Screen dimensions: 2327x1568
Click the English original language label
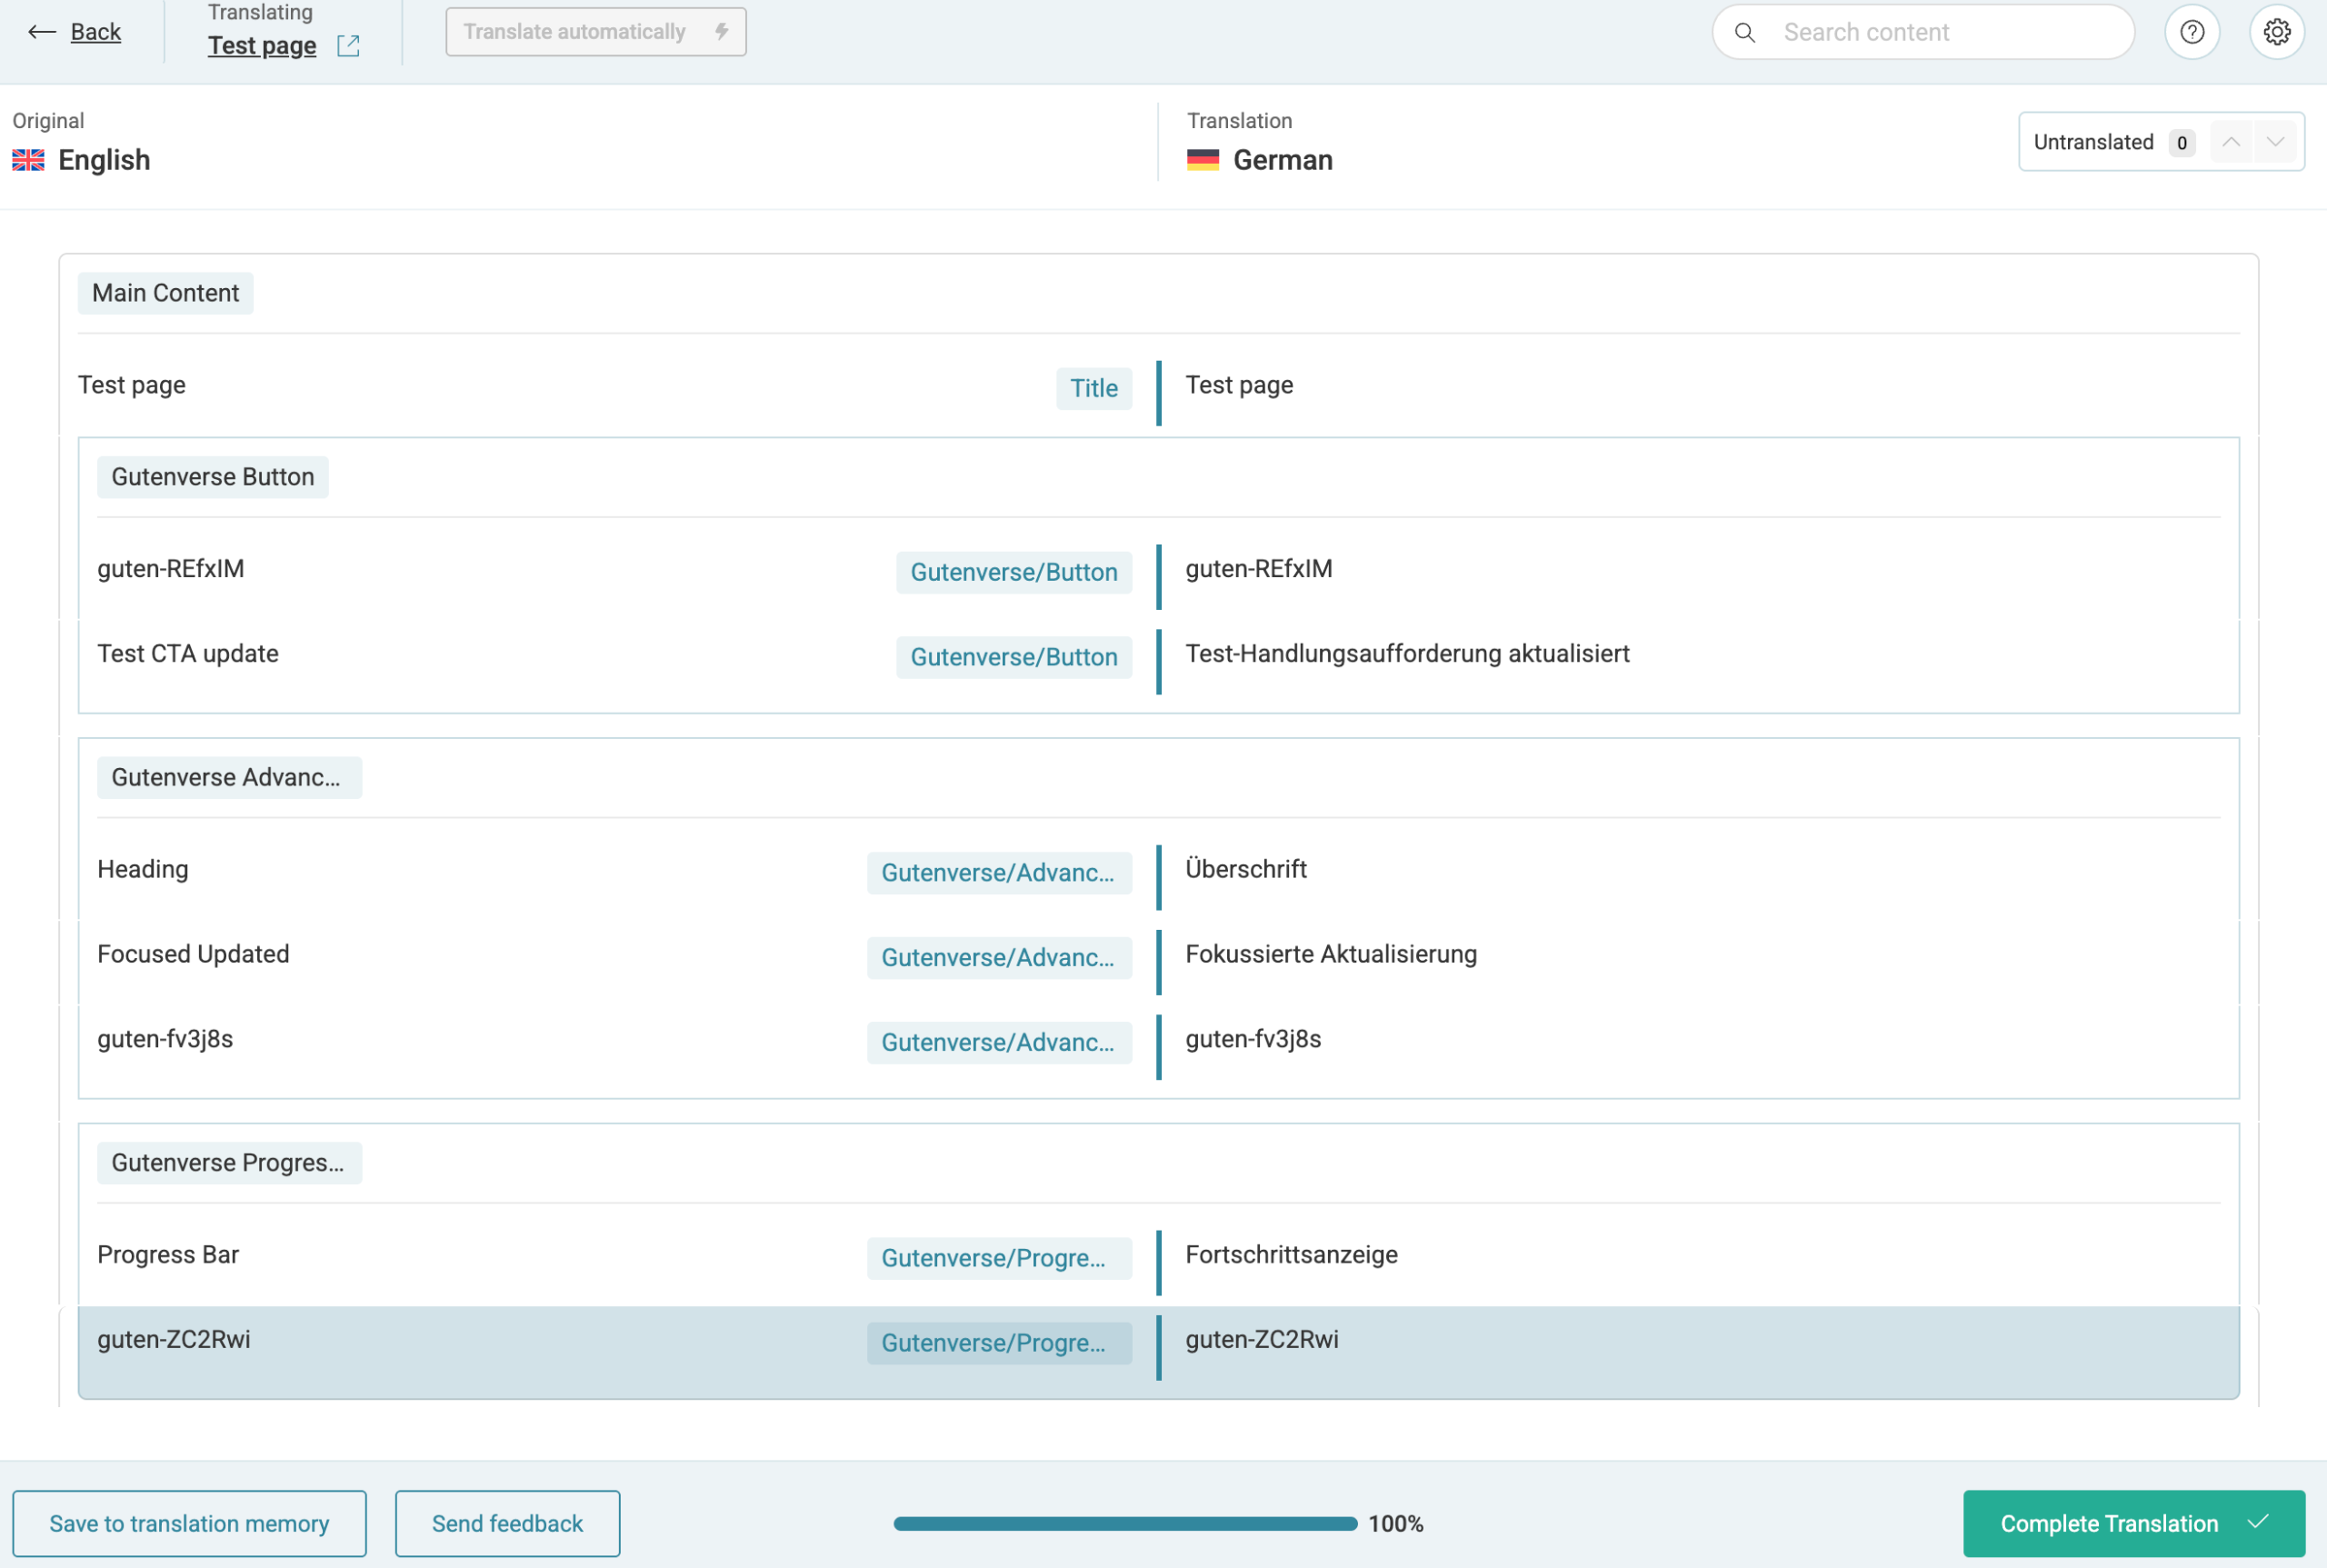[x=104, y=160]
